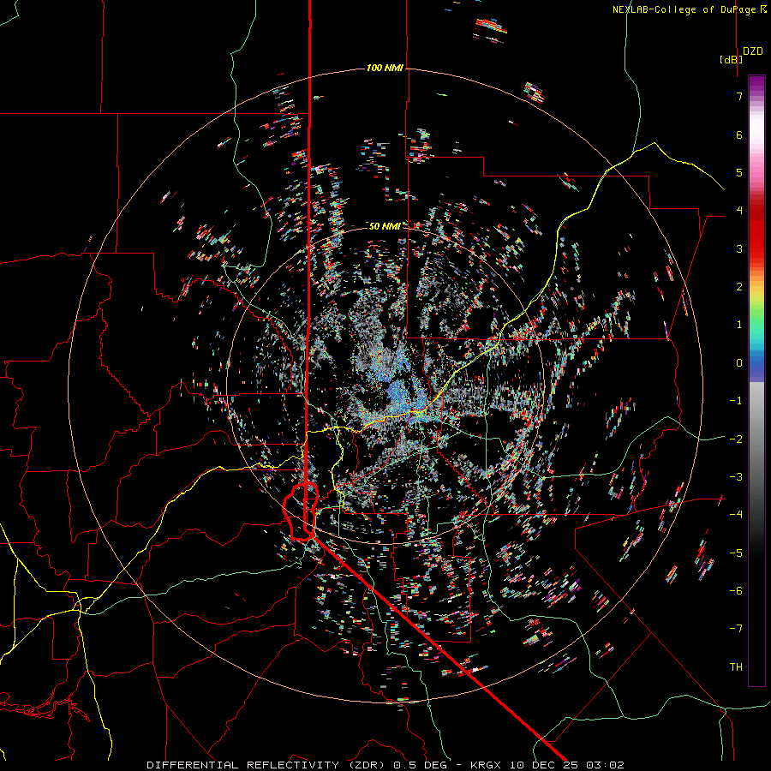Screen dimensions: 771x771
Task: Click the TH threshold label on legend
Action: click(736, 667)
